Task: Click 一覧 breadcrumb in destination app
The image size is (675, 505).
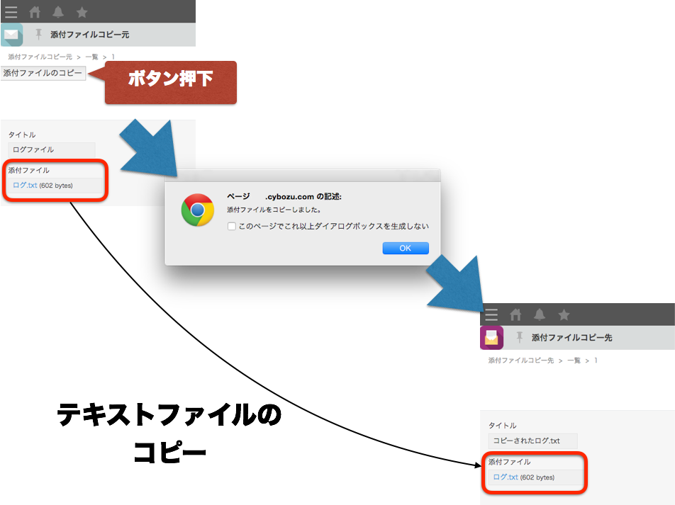Action: [x=574, y=361]
